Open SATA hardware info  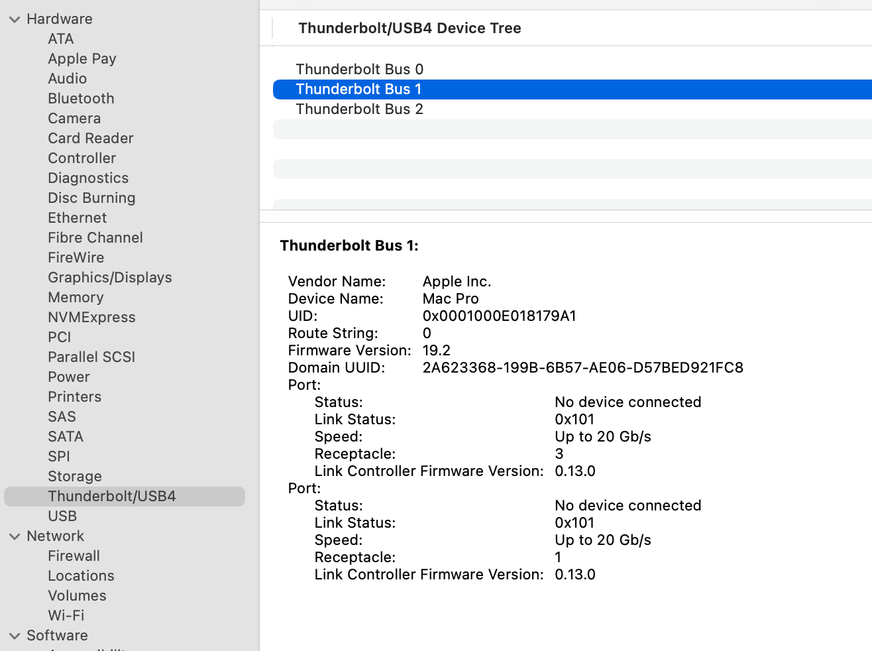66,437
